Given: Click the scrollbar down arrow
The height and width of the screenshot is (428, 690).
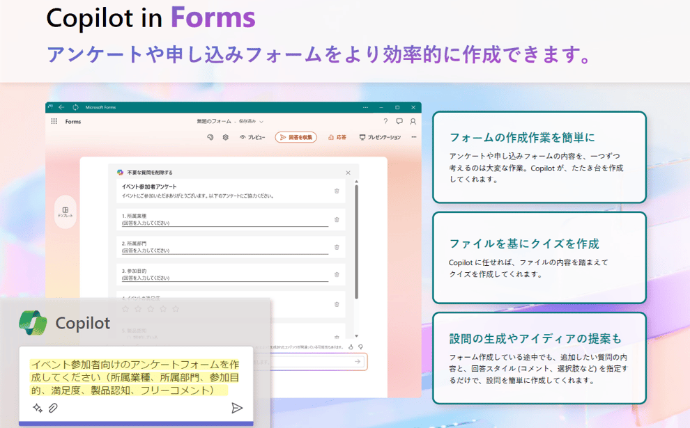Looking at the screenshot, I should (356, 335).
